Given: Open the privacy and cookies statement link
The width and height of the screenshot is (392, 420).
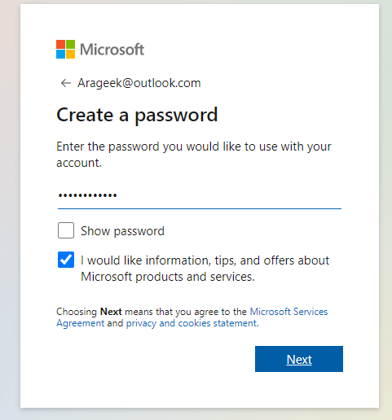Looking at the screenshot, I should (192, 323).
